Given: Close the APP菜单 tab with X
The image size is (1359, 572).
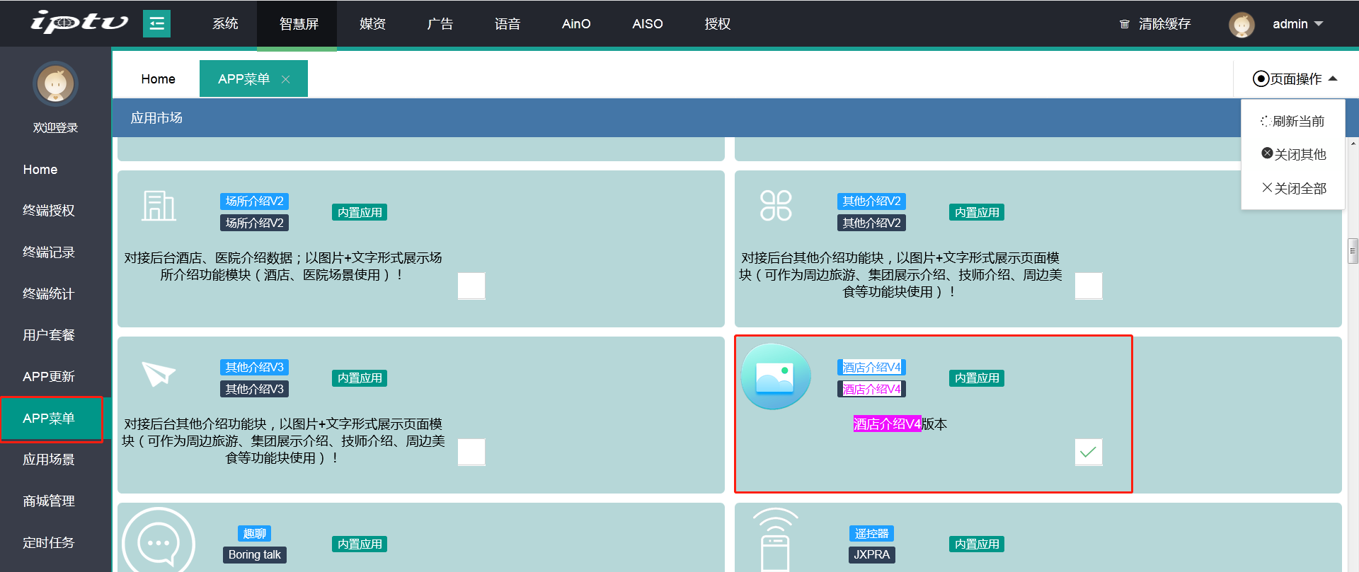Looking at the screenshot, I should [286, 79].
